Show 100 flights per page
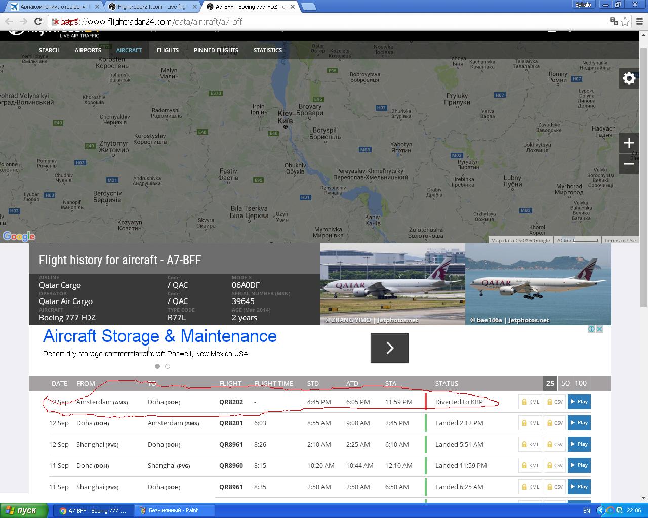Screen dimensions: 648x518 (581, 383)
